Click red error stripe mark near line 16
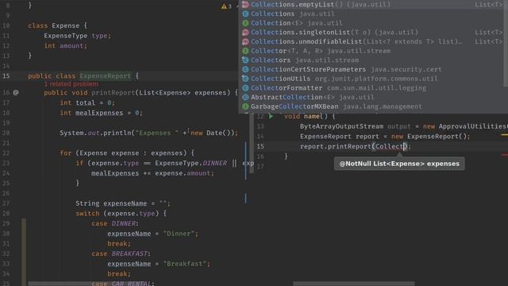508x286 pixels. [505, 155]
